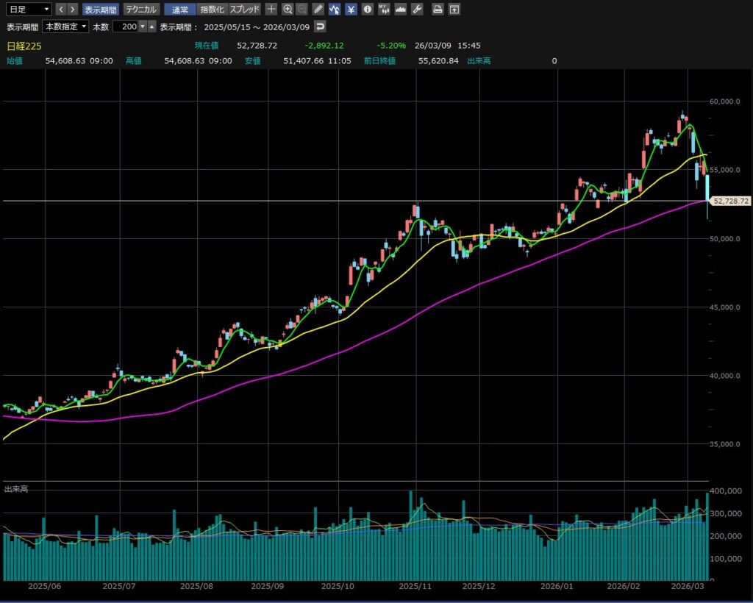Click the MY chart icon

tap(384, 10)
